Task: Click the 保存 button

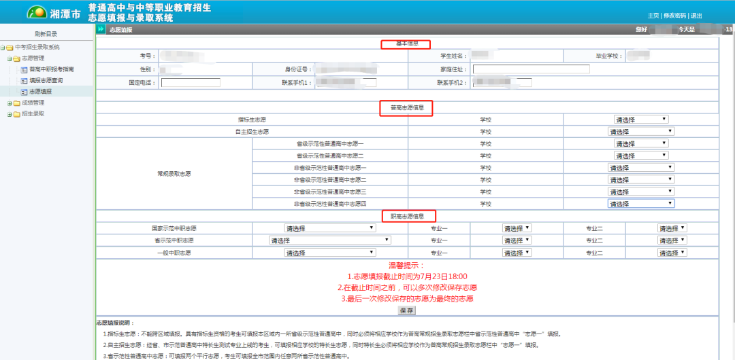Action: pyautogui.click(x=406, y=310)
